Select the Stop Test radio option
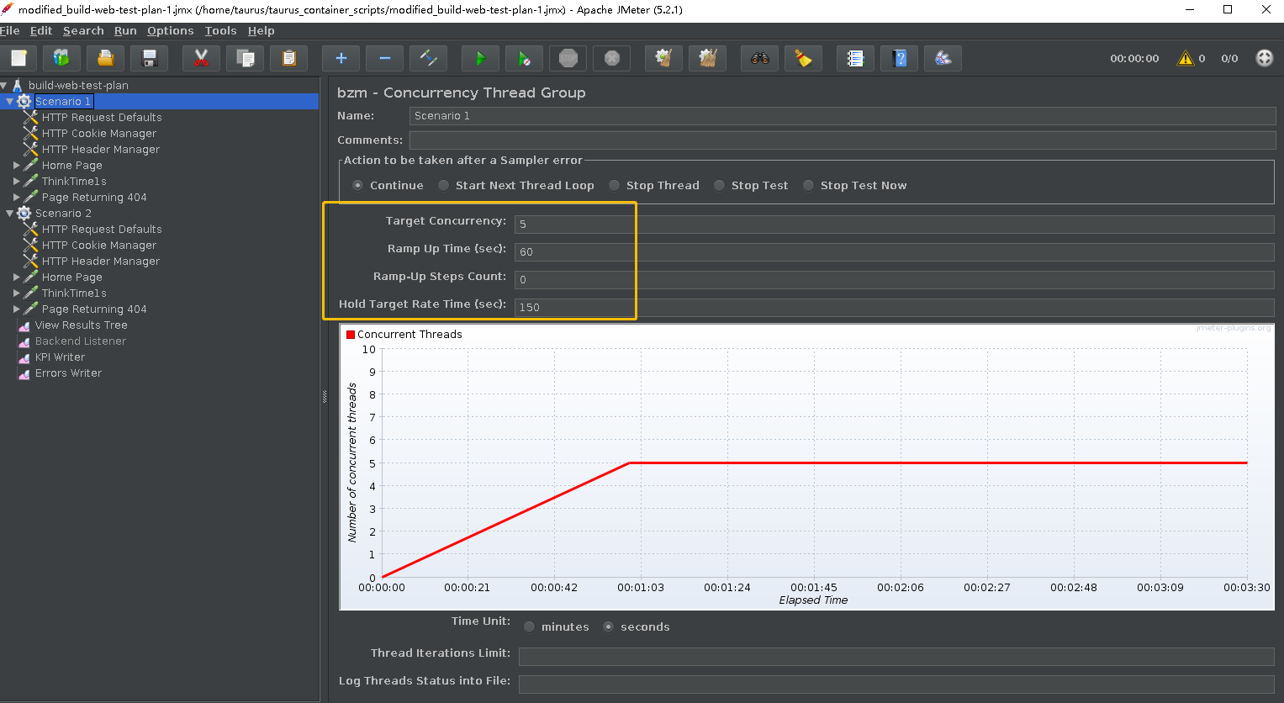This screenshot has height=703, width=1284. tap(720, 185)
